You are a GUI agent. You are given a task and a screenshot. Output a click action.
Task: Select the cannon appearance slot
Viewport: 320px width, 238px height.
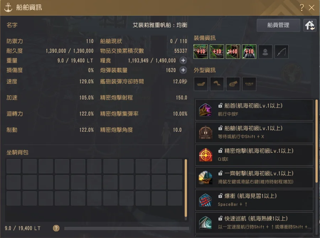click(233, 84)
